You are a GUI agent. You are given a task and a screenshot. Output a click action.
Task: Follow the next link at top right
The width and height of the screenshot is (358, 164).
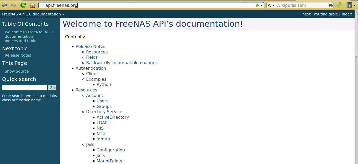tap(306, 14)
